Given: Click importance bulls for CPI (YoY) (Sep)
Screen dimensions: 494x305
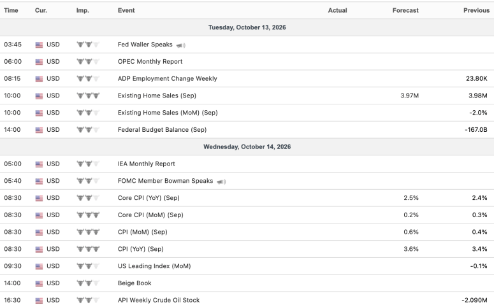Looking at the screenshot, I should click(x=88, y=249).
